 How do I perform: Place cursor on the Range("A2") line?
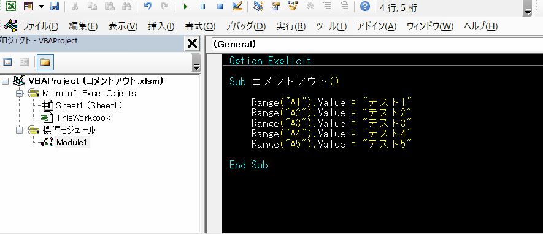[332, 113]
